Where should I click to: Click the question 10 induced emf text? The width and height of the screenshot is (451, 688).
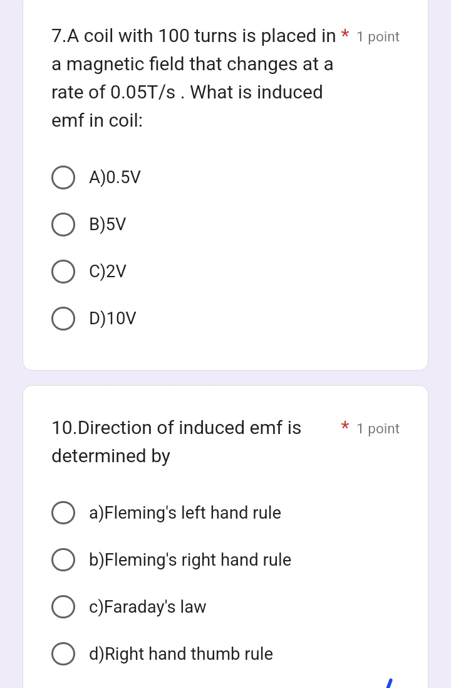pyautogui.click(x=176, y=442)
